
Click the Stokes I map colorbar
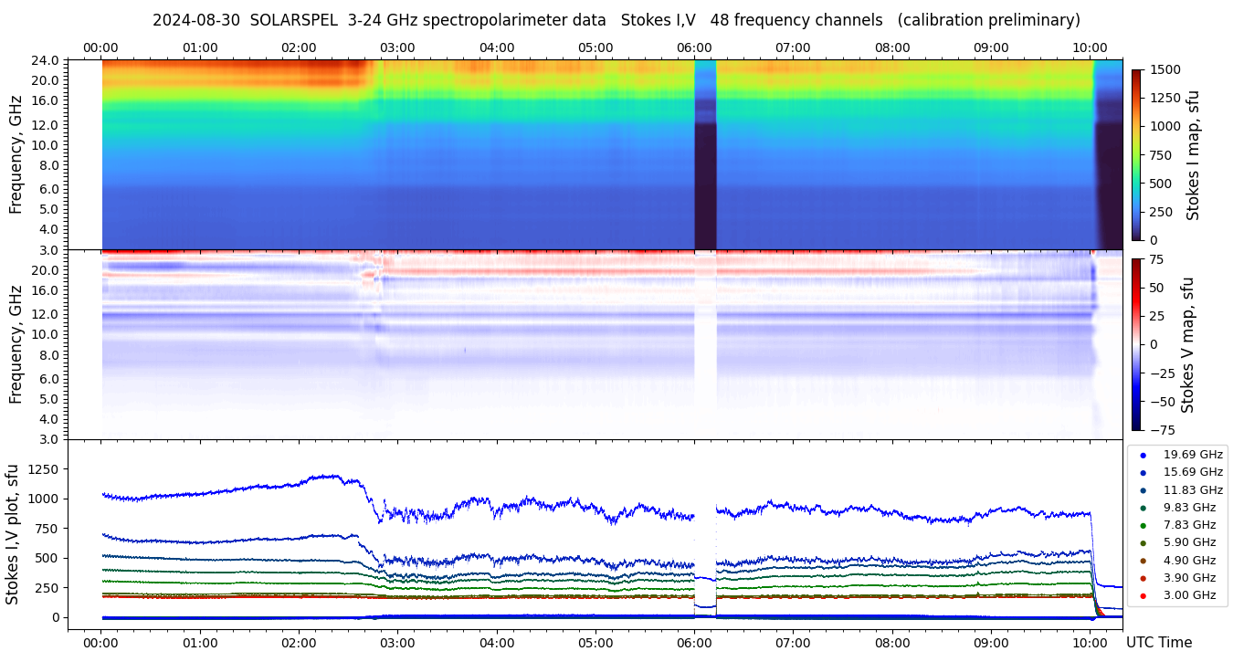click(1136, 154)
